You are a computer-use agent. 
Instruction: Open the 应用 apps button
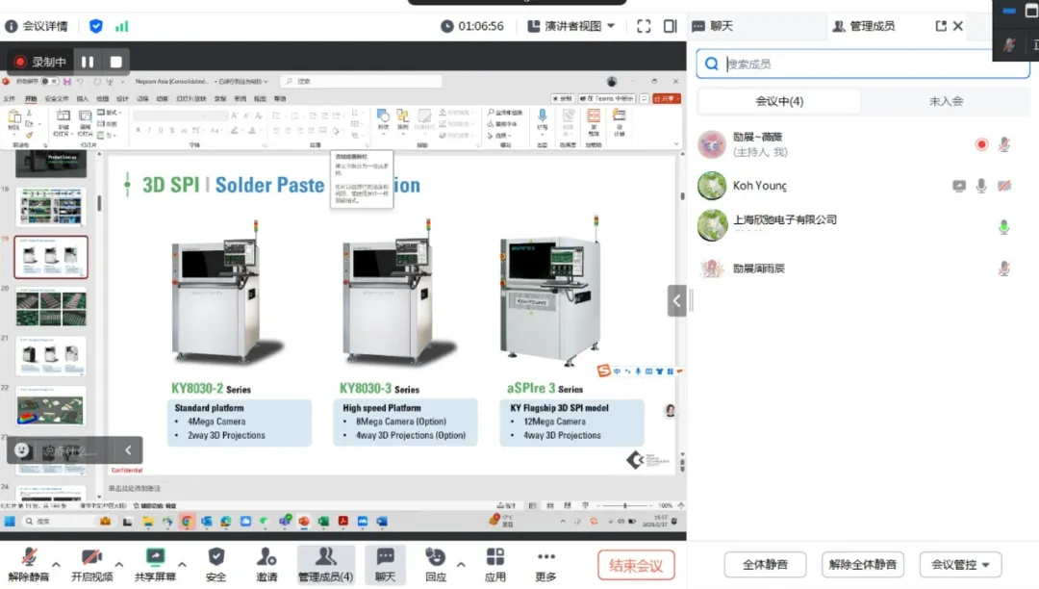[x=495, y=565]
